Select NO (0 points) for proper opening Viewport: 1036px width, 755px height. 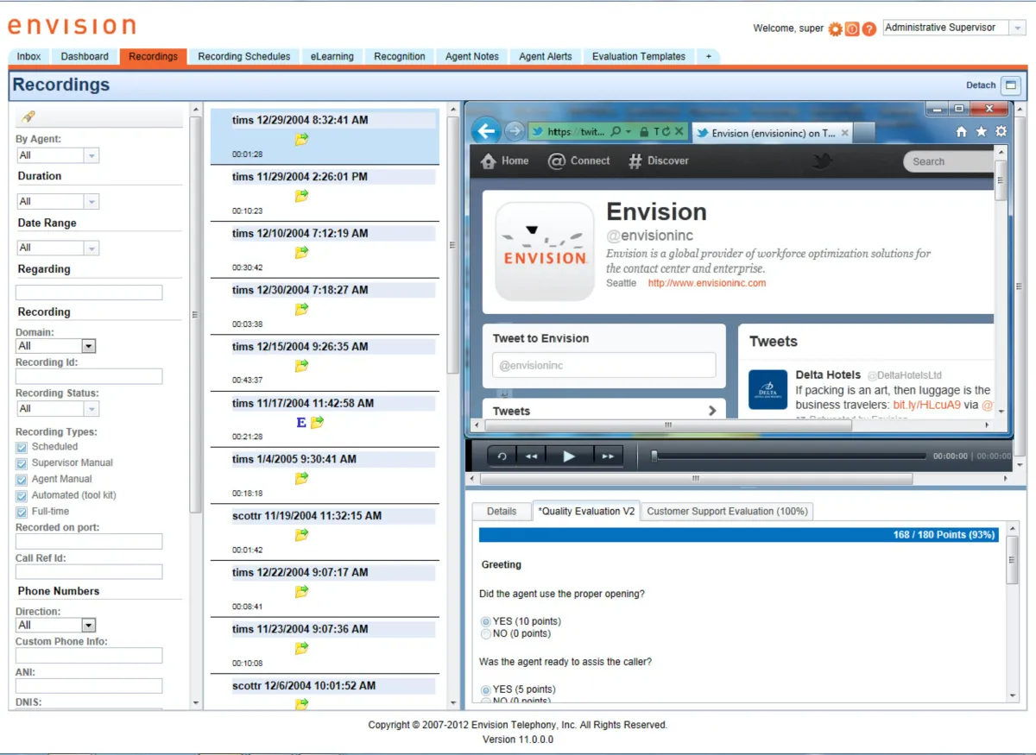485,633
